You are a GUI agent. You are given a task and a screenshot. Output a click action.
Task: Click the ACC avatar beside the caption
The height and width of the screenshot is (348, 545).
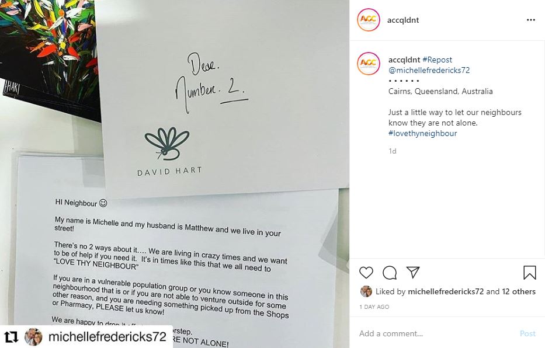369,64
